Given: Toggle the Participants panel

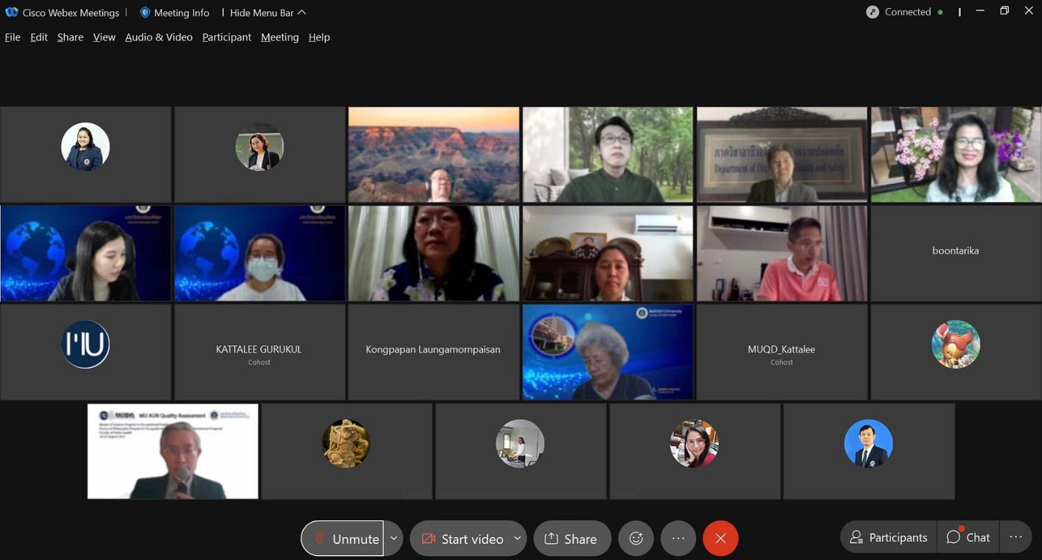Looking at the screenshot, I should point(888,537).
